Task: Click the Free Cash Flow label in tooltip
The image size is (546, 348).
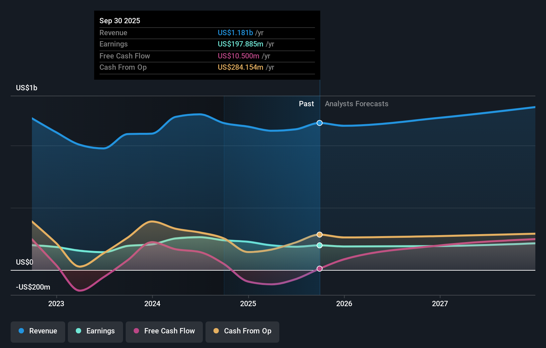Action: click(125, 56)
